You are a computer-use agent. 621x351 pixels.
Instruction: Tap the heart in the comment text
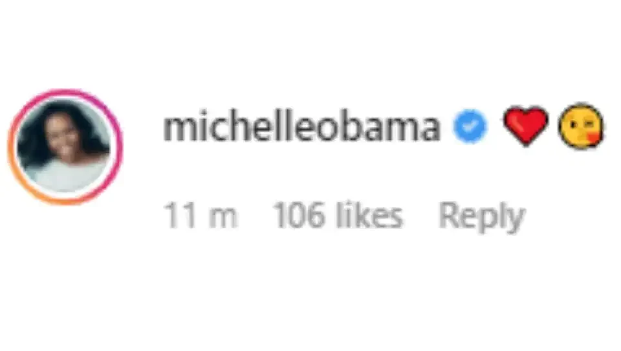pyautogui.click(x=525, y=126)
